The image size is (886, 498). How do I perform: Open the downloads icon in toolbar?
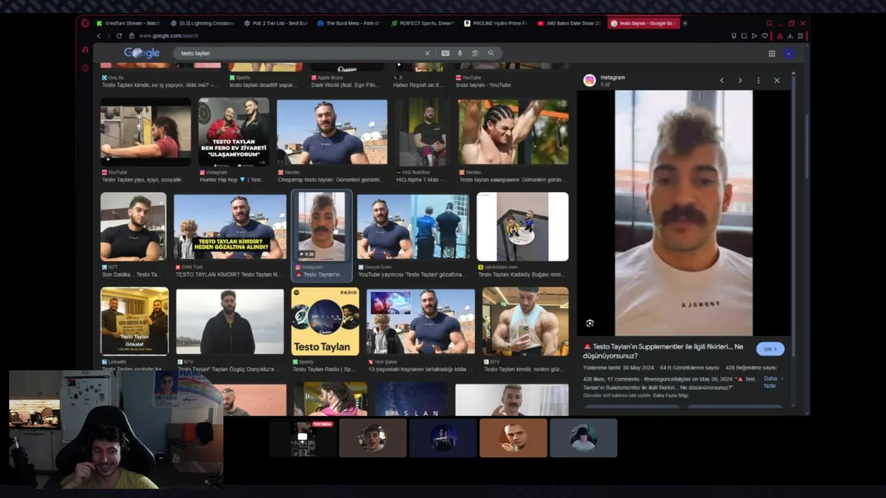coord(790,36)
